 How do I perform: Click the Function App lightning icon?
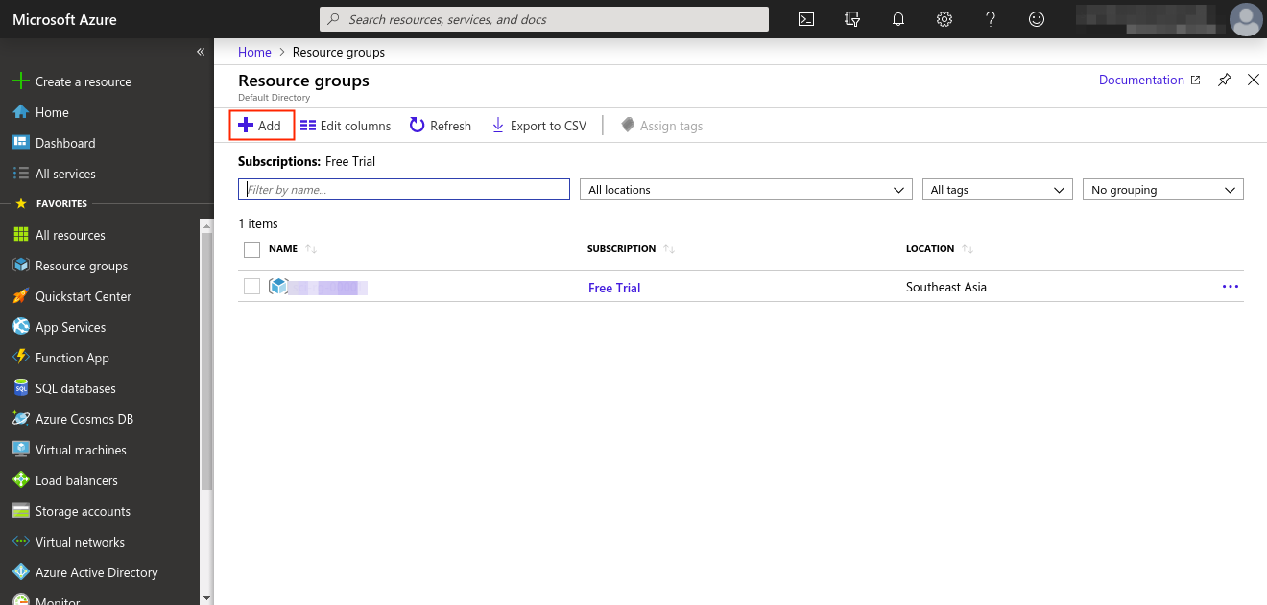(20, 358)
